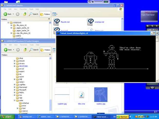Click the Telnet window scrollbar up arrow

[157, 37]
